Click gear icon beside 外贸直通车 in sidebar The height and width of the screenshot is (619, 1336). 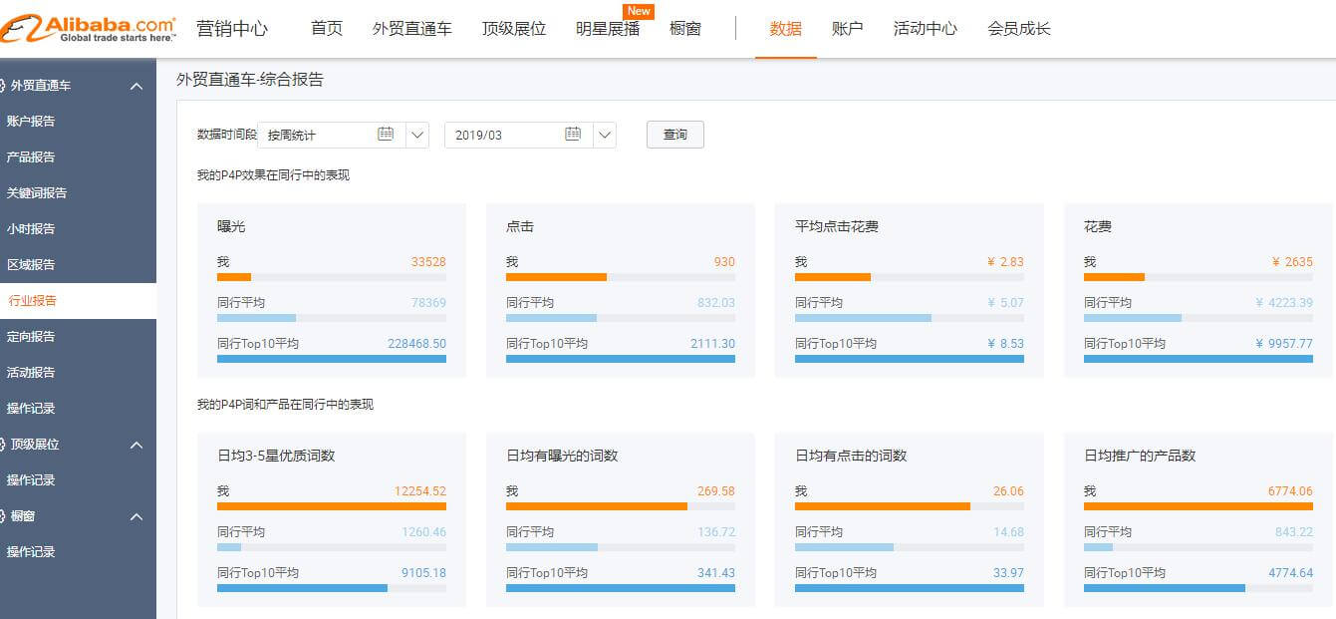(3, 86)
